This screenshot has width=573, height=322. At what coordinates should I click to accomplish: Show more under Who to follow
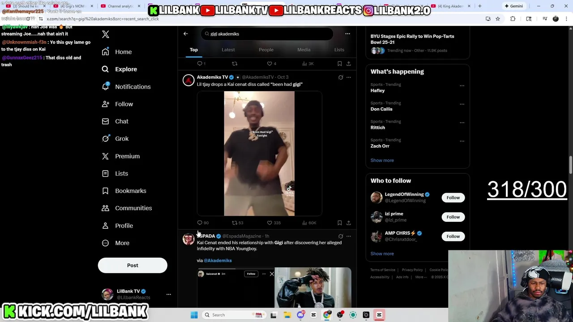(382, 254)
